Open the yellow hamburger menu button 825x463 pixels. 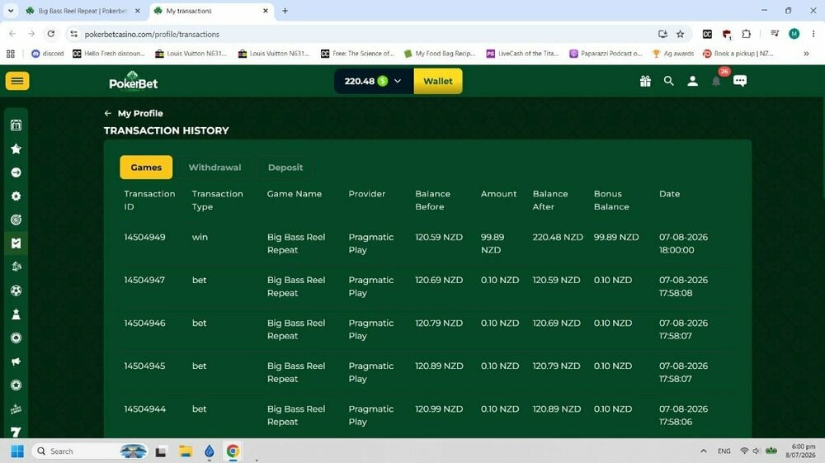coord(17,81)
